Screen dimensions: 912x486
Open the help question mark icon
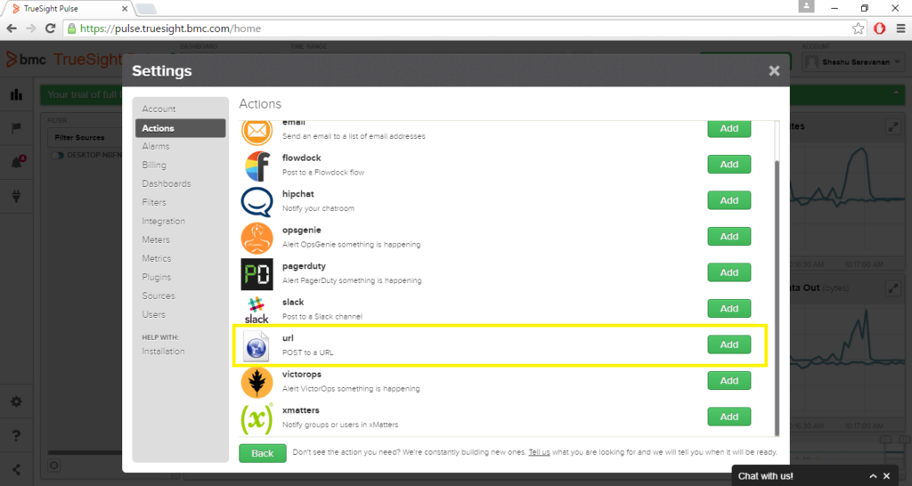[16, 435]
